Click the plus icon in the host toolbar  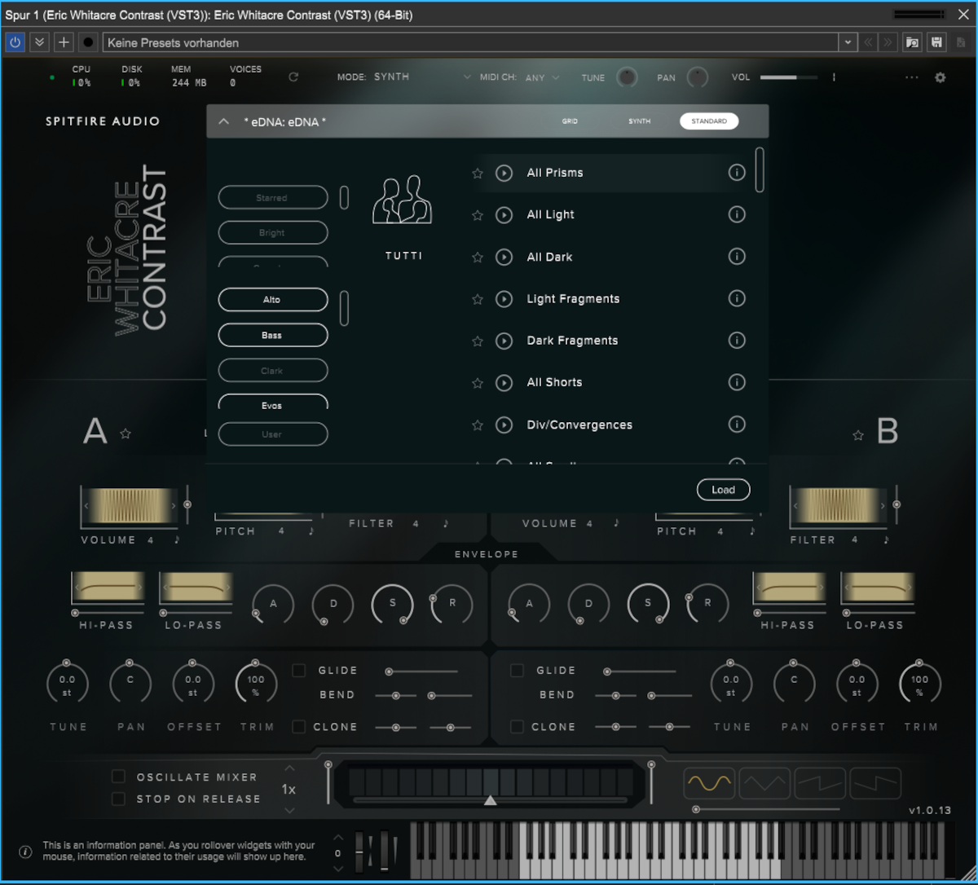[63, 42]
